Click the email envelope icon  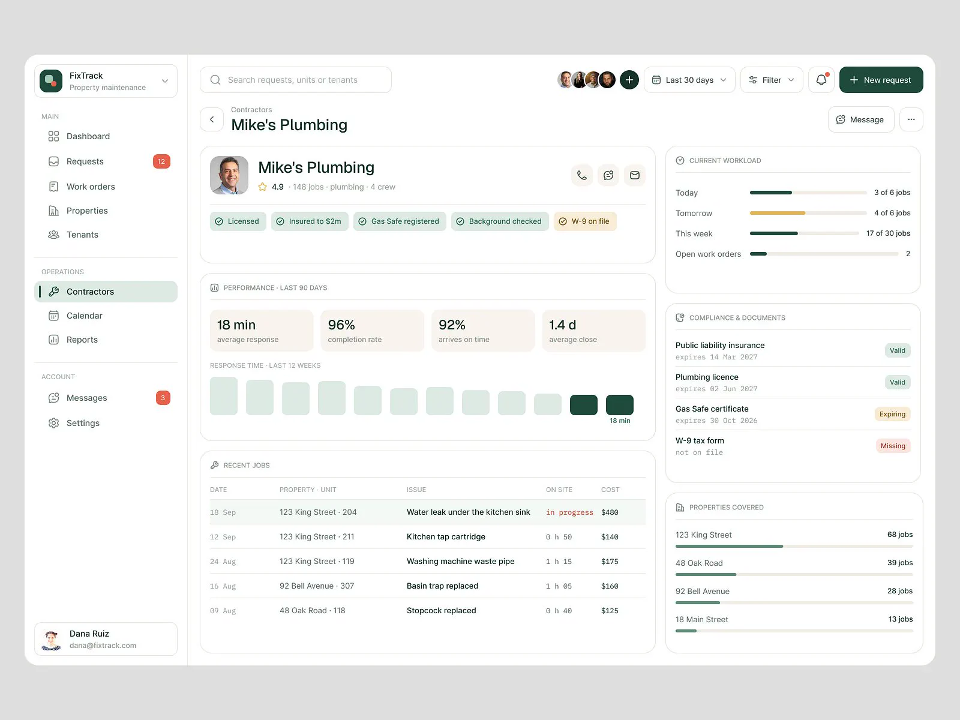pyautogui.click(x=635, y=175)
